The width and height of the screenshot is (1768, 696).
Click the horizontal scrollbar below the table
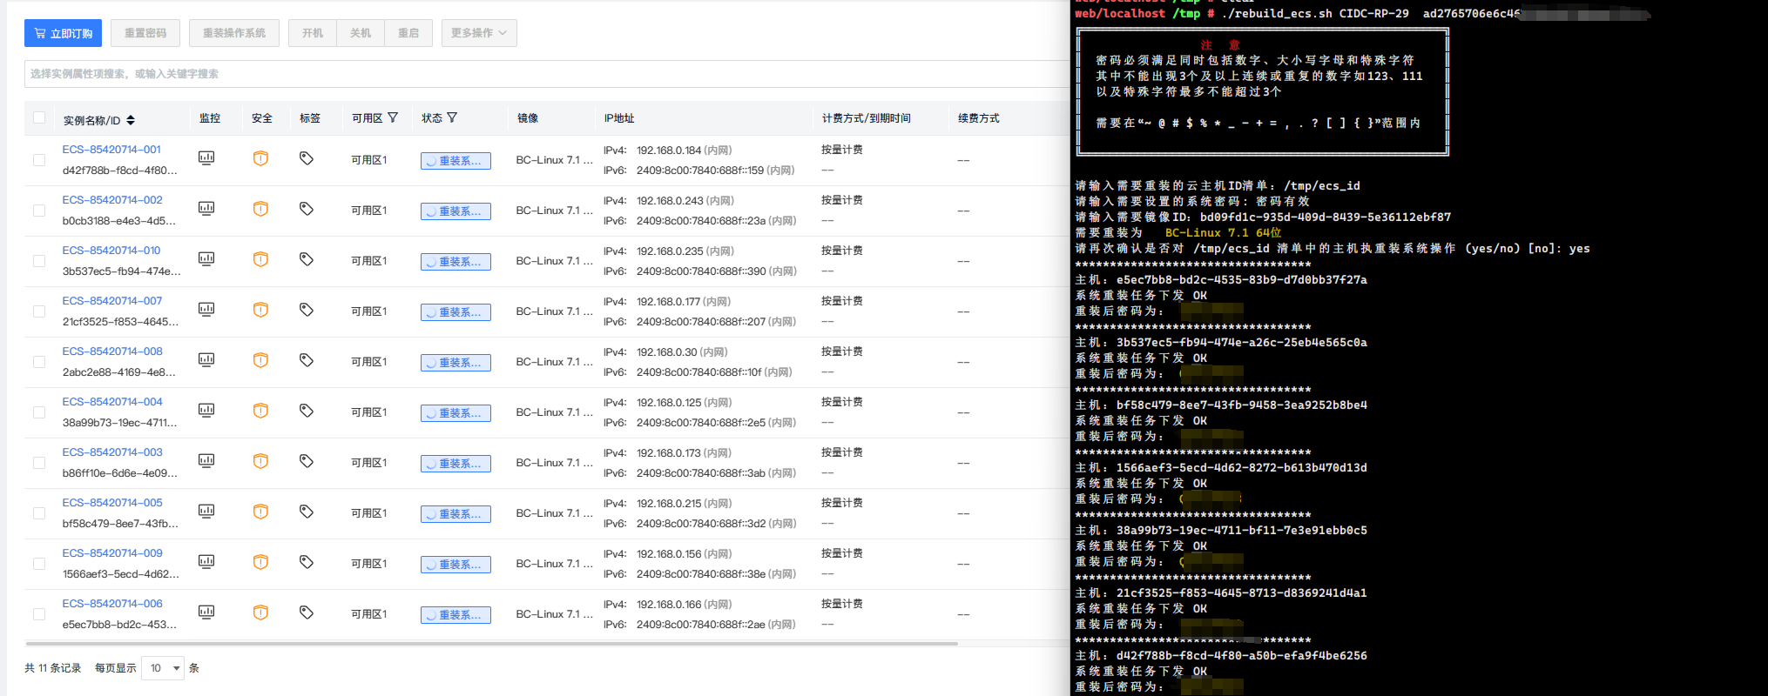pyautogui.click(x=492, y=644)
